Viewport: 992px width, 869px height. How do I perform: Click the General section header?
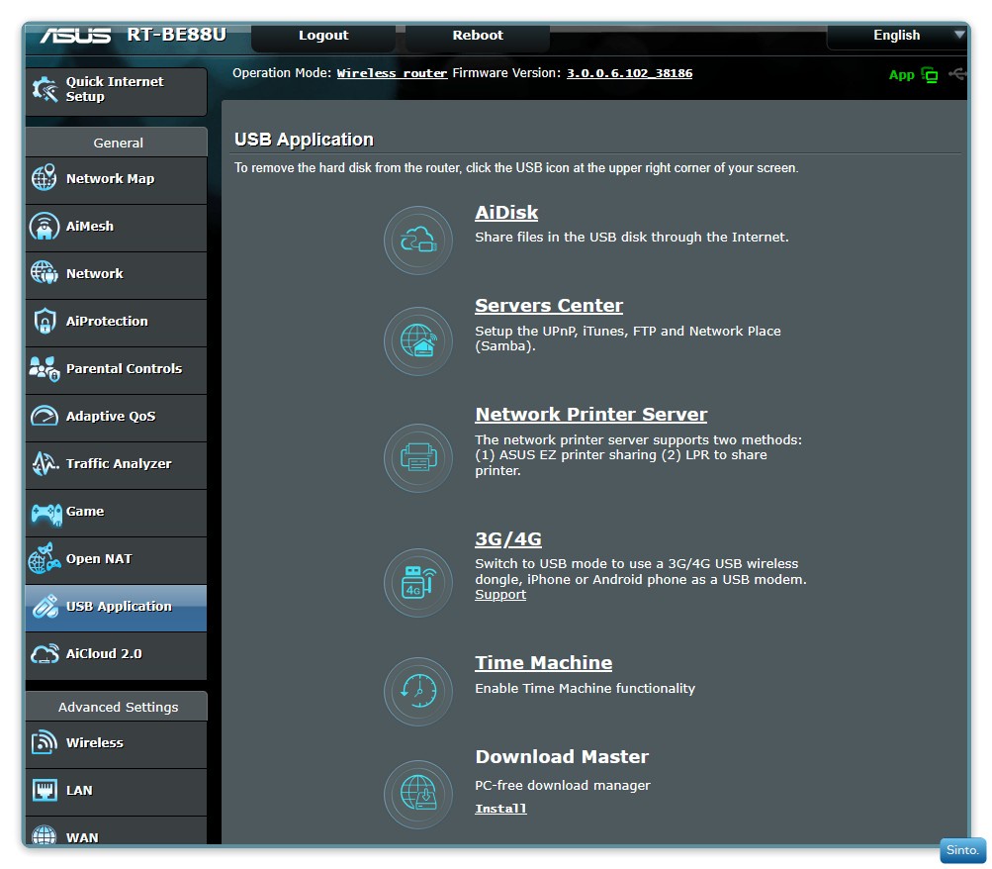point(117,143)
